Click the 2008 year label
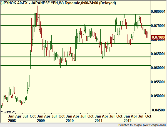167x127 pixels. (12, 121)
